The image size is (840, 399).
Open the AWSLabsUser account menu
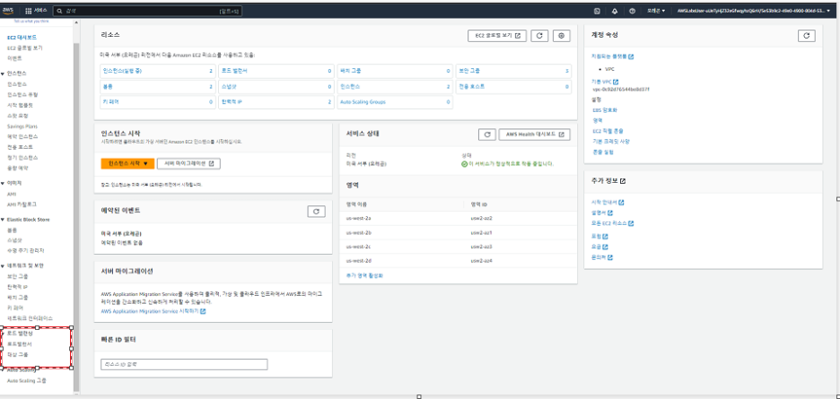coord(756,11)
